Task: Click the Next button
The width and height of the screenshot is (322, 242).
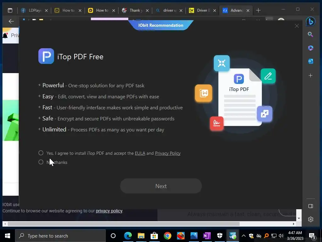Action: tap(161, 186)
